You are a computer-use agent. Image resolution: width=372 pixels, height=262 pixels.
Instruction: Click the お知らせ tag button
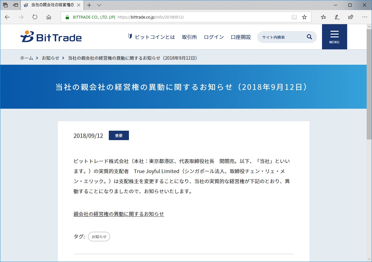click(x=99, y=237)
